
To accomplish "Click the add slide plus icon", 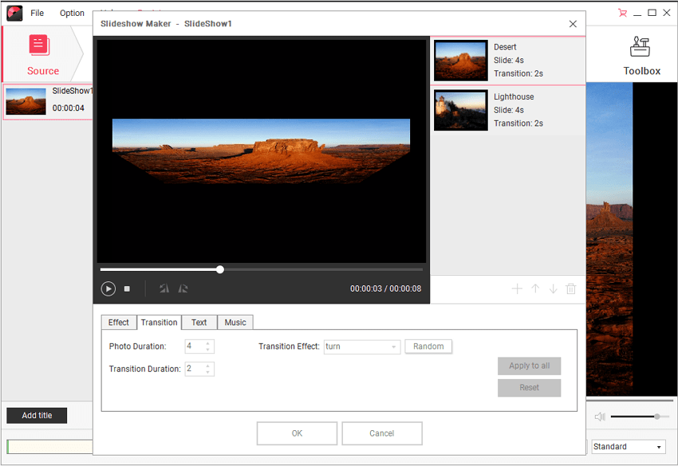I will tap(517, 288).
